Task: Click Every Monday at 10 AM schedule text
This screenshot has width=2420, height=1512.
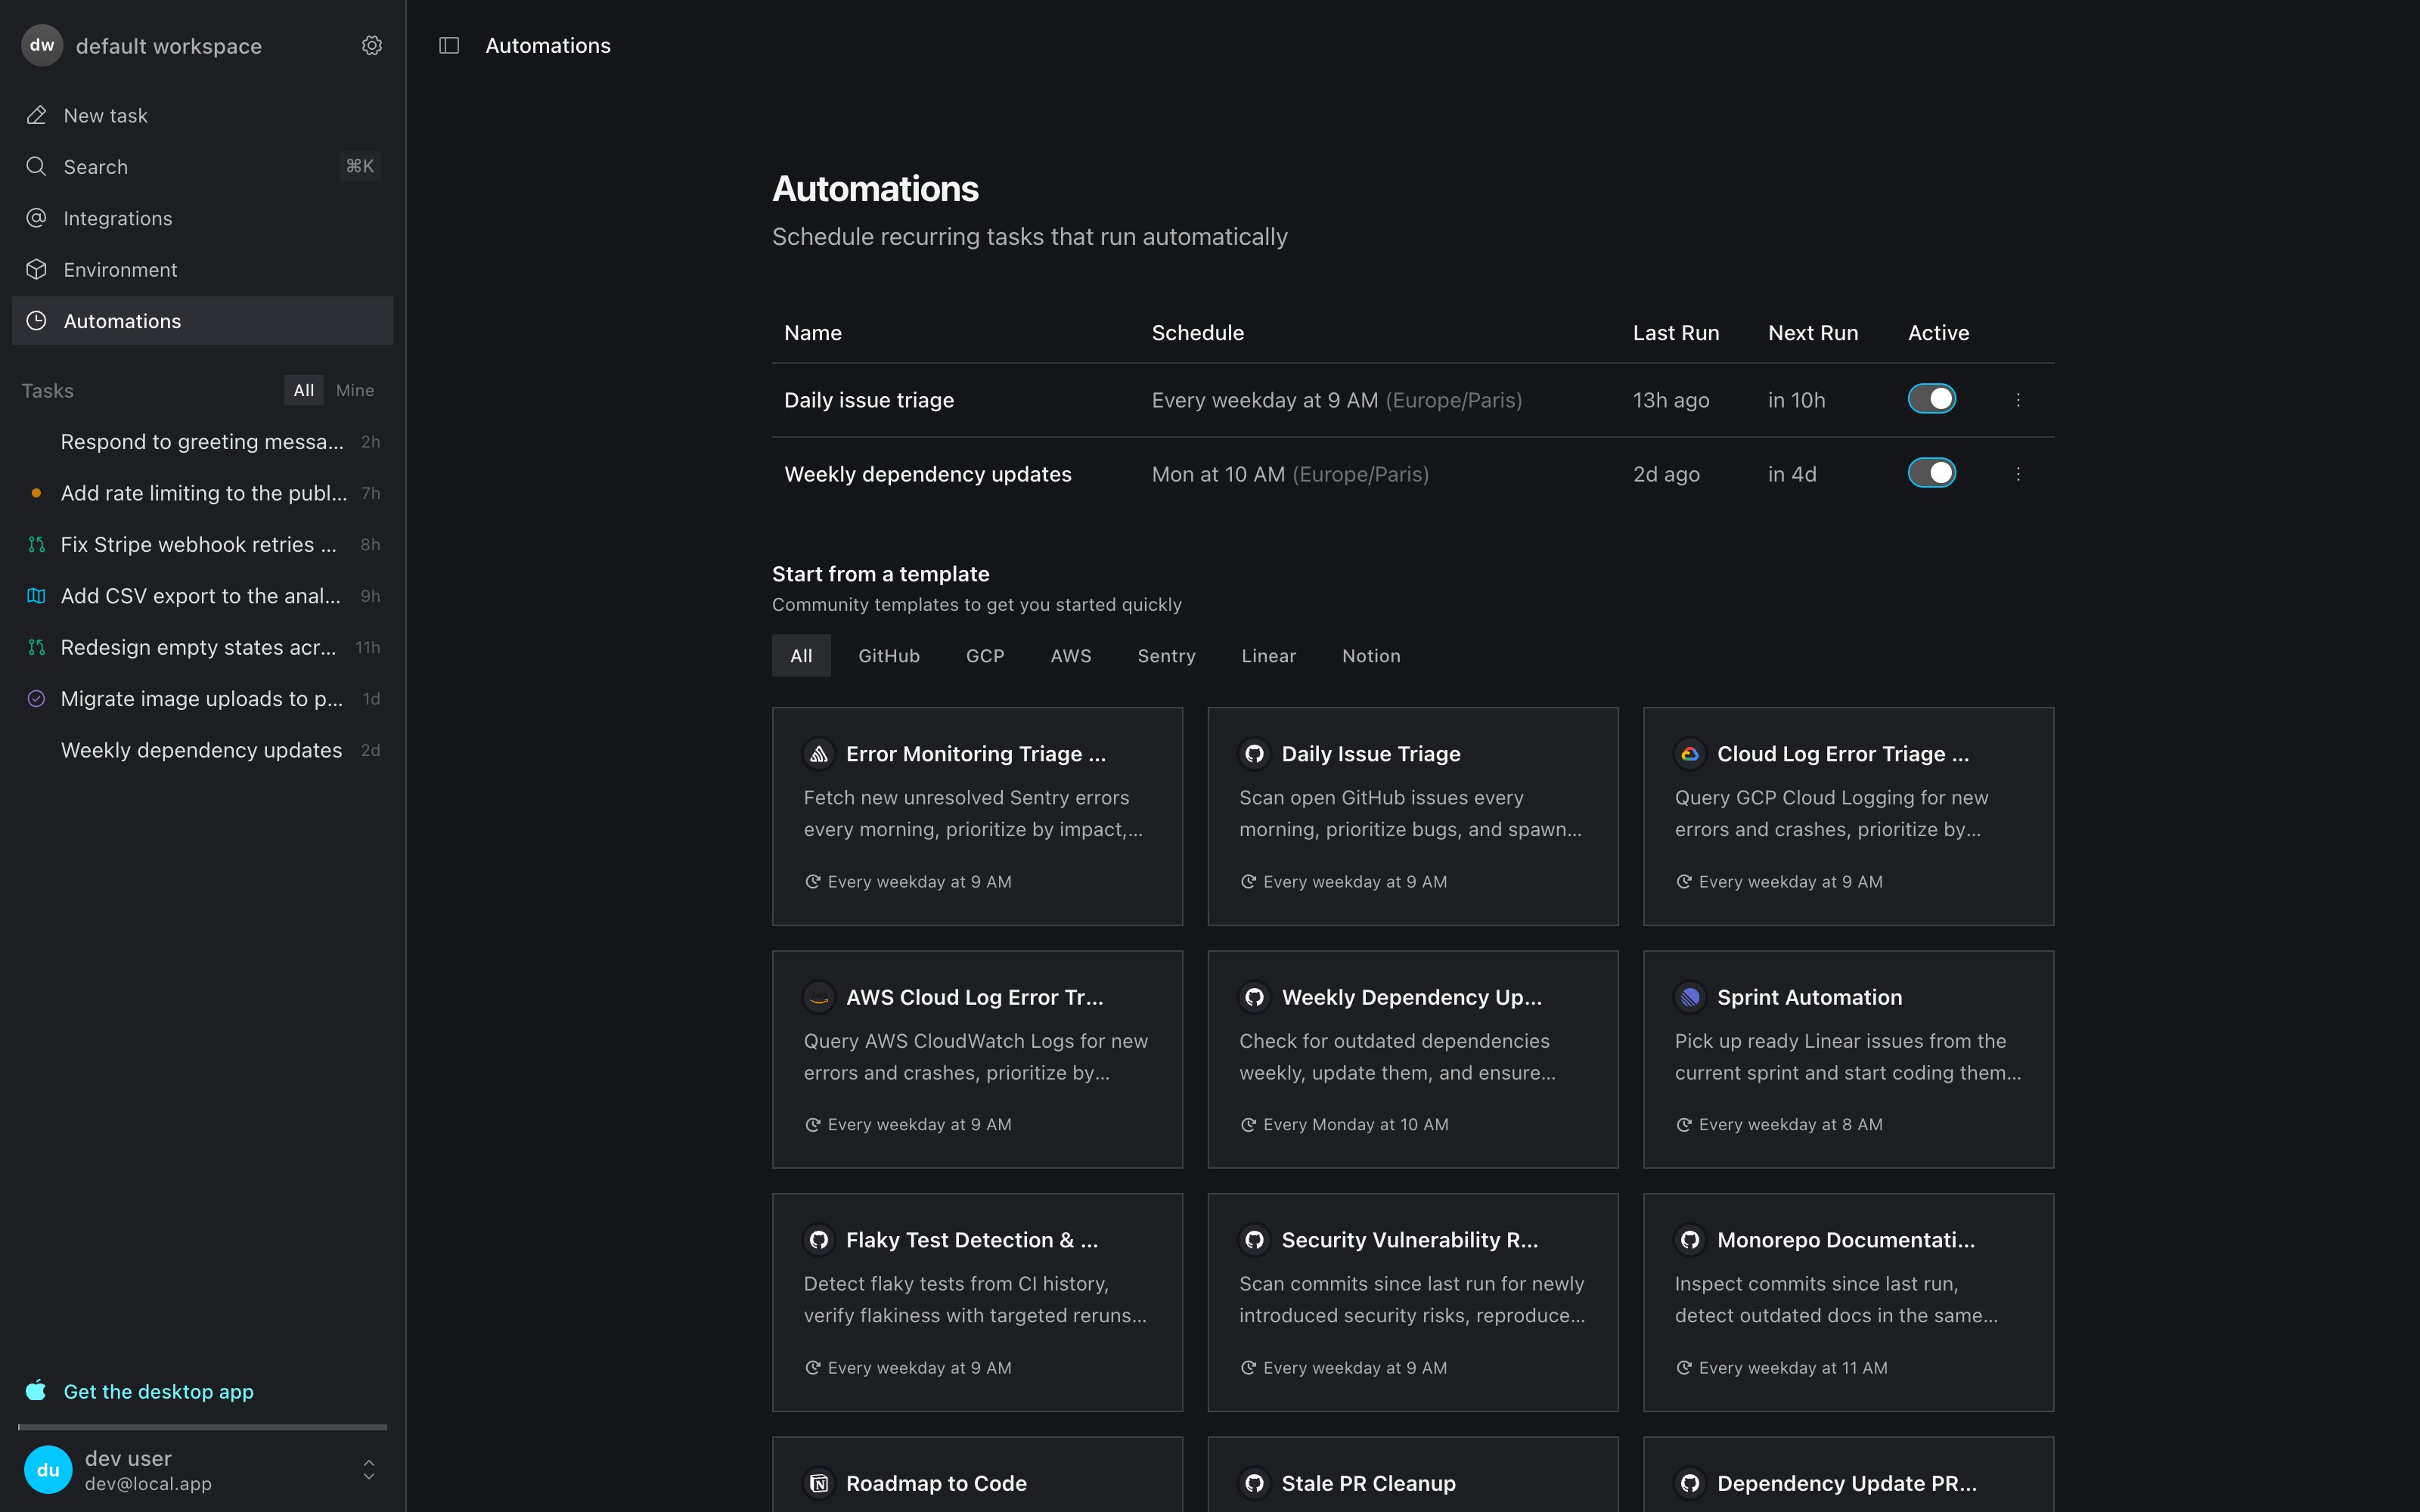Action: pos(1355,1125)
